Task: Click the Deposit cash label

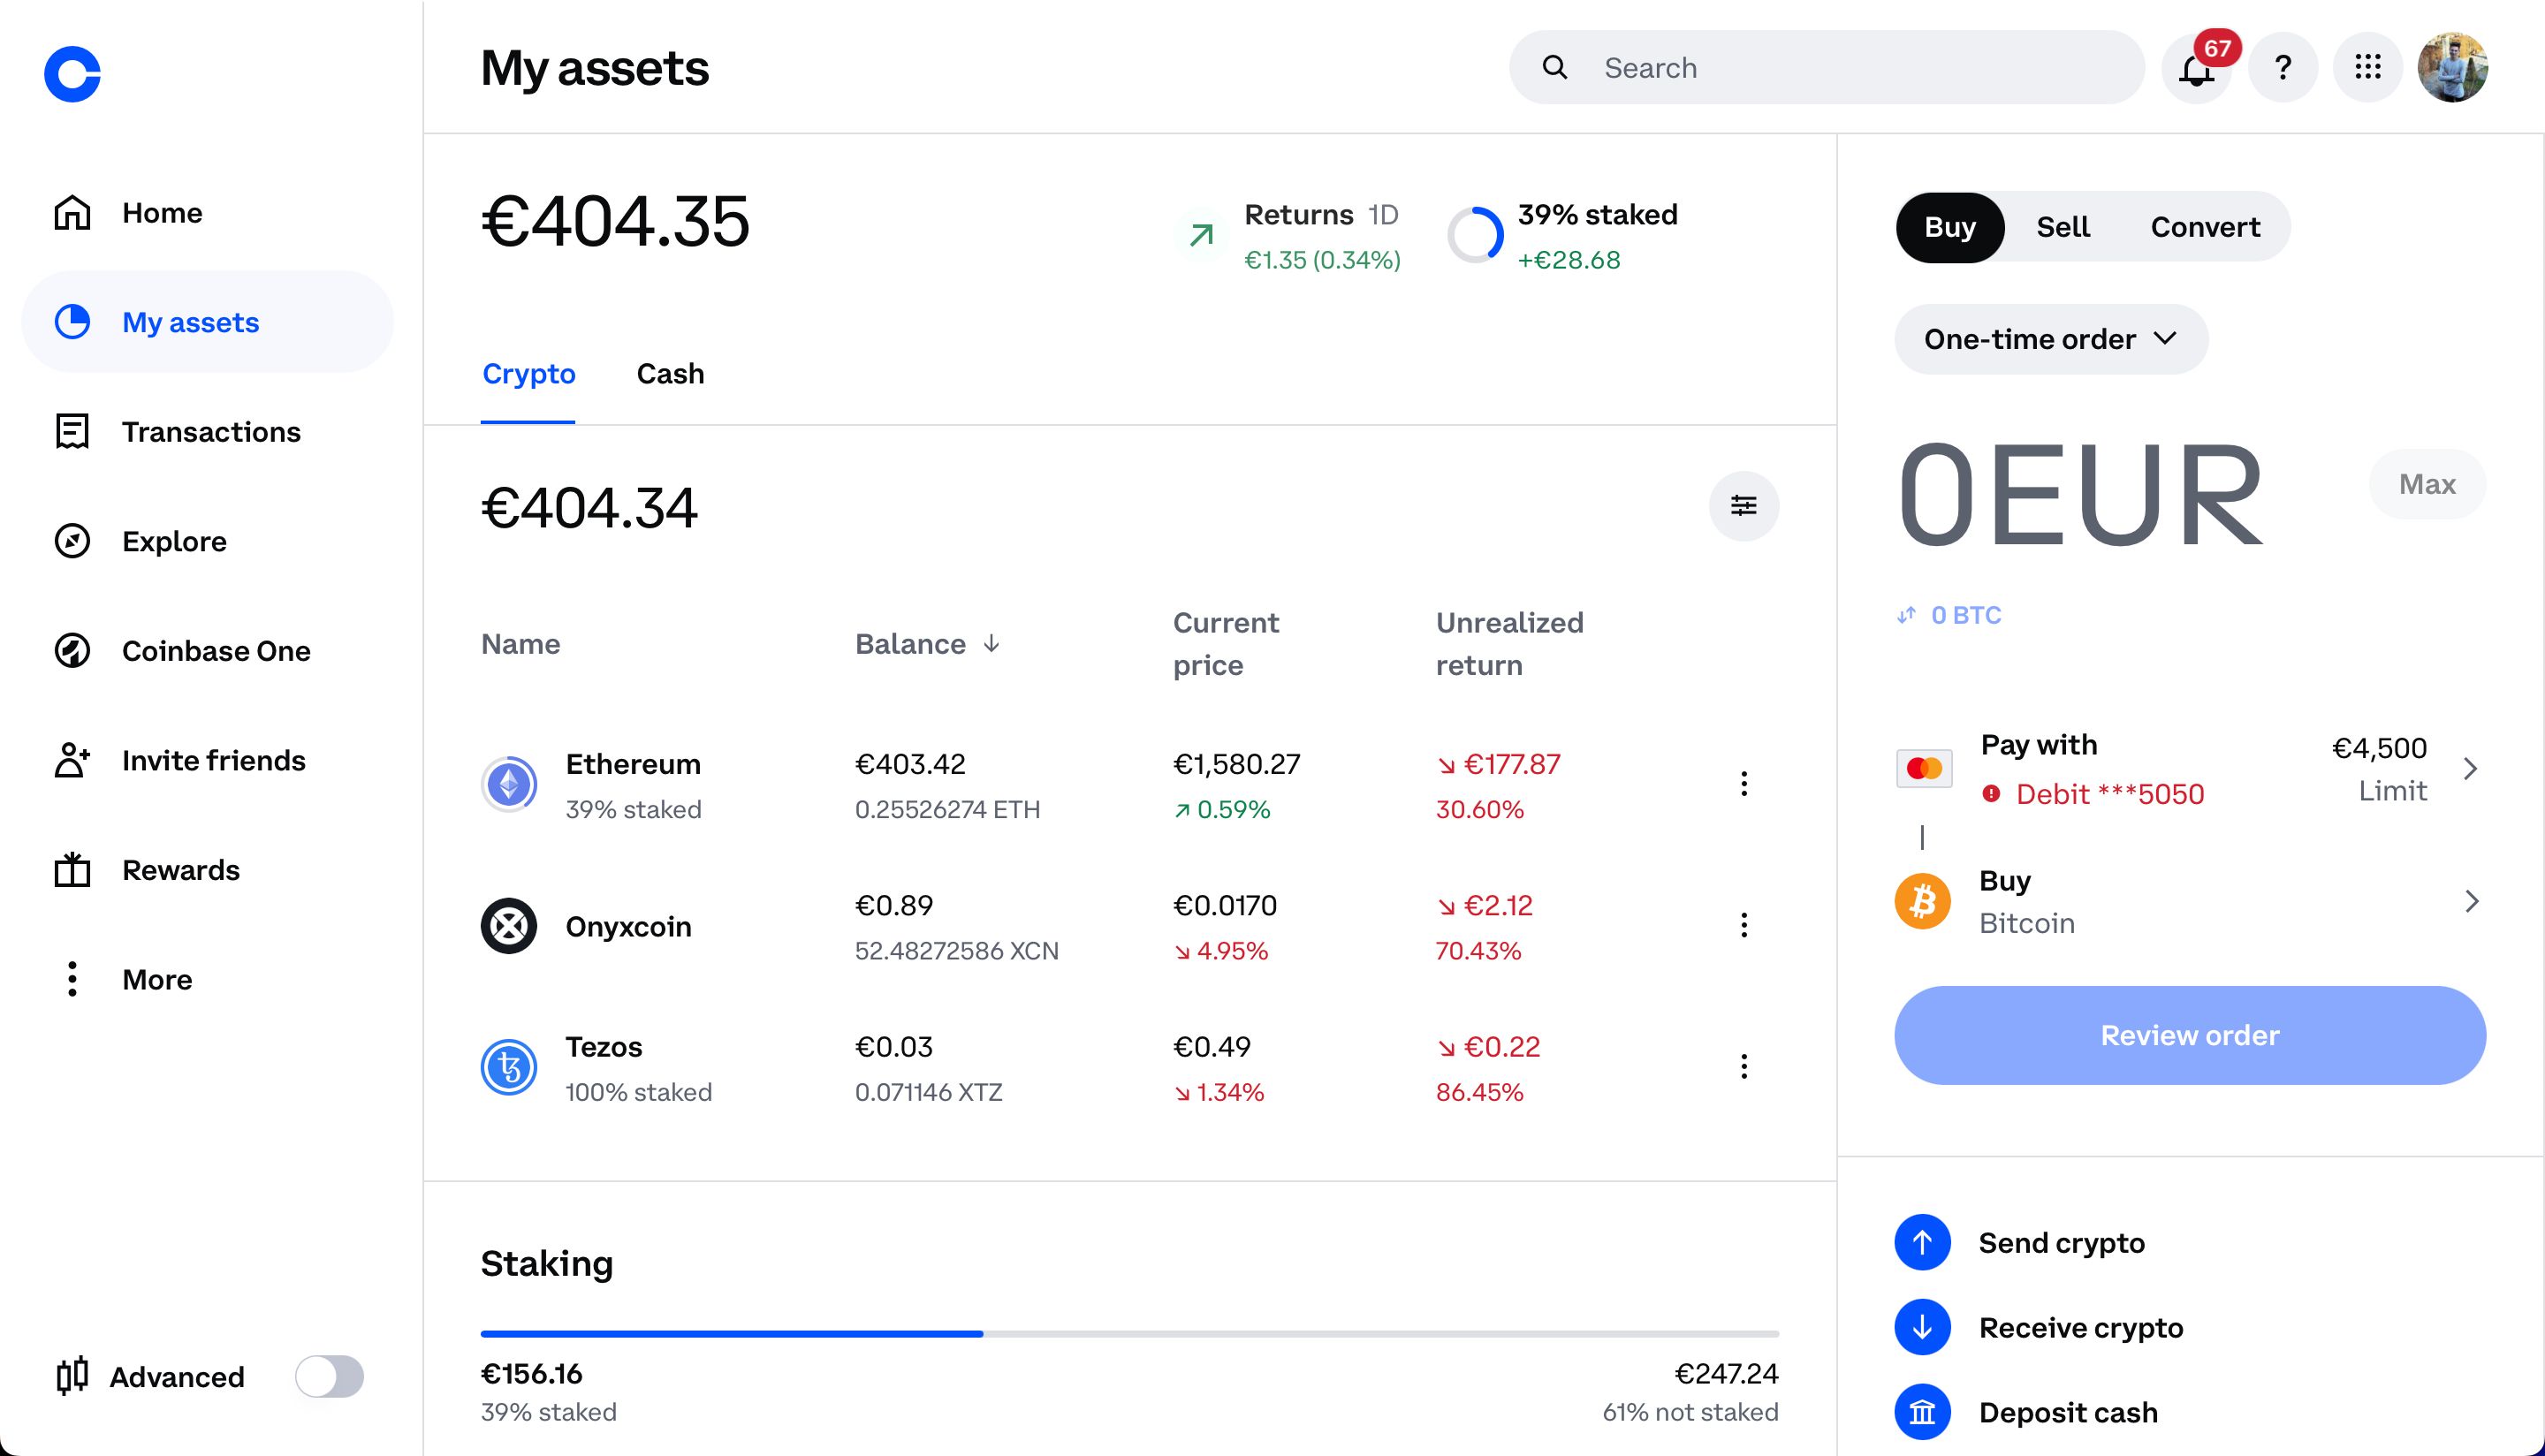Action: click(x=2067, y=1412)
